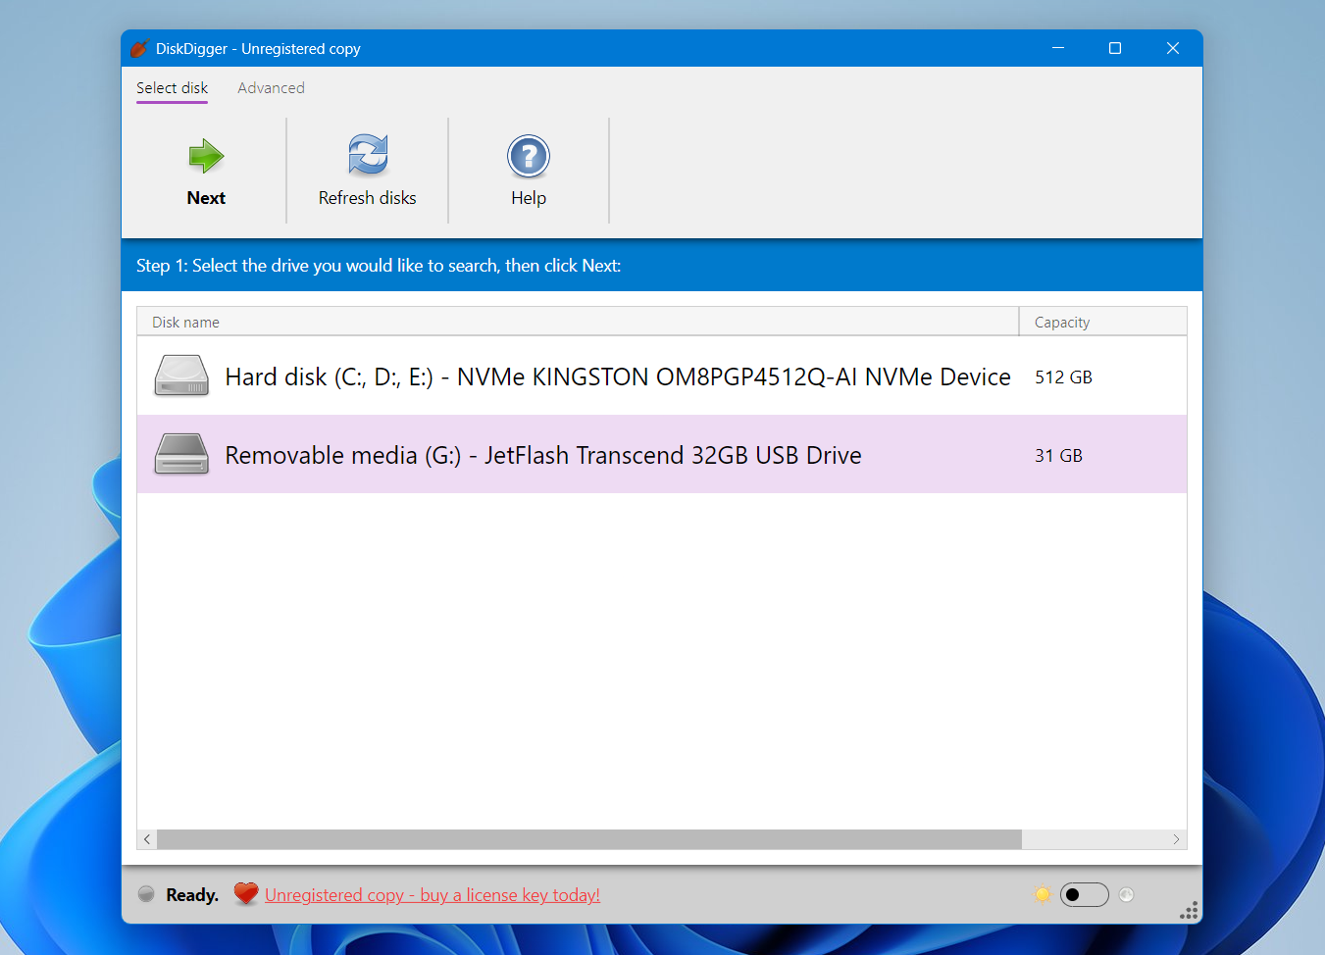1325x955 pixels.
Task: Click the window resize grip dots
Action: 1190,911
